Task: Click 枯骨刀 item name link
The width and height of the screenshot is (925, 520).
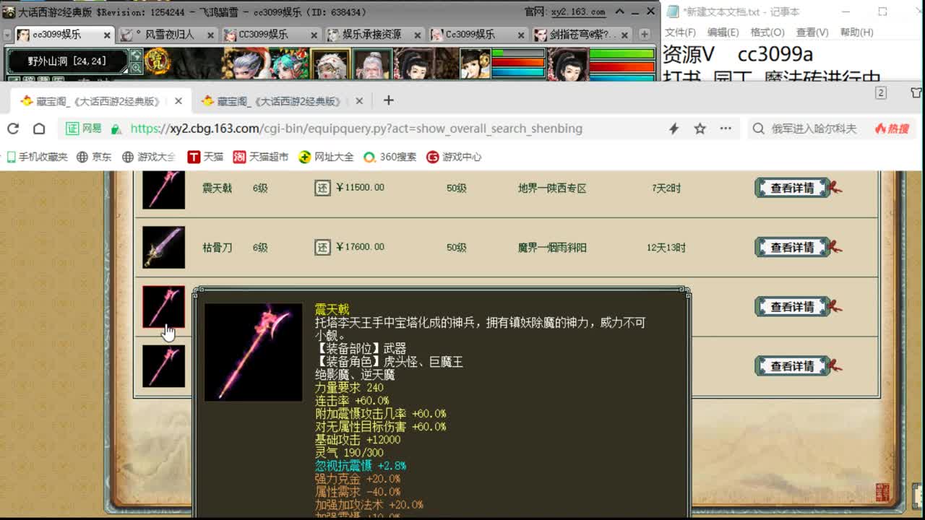Action: pos(217,247)
